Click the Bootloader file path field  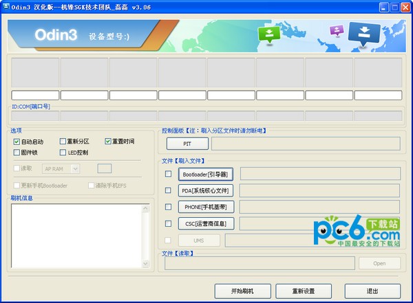(x=320, y=174)
